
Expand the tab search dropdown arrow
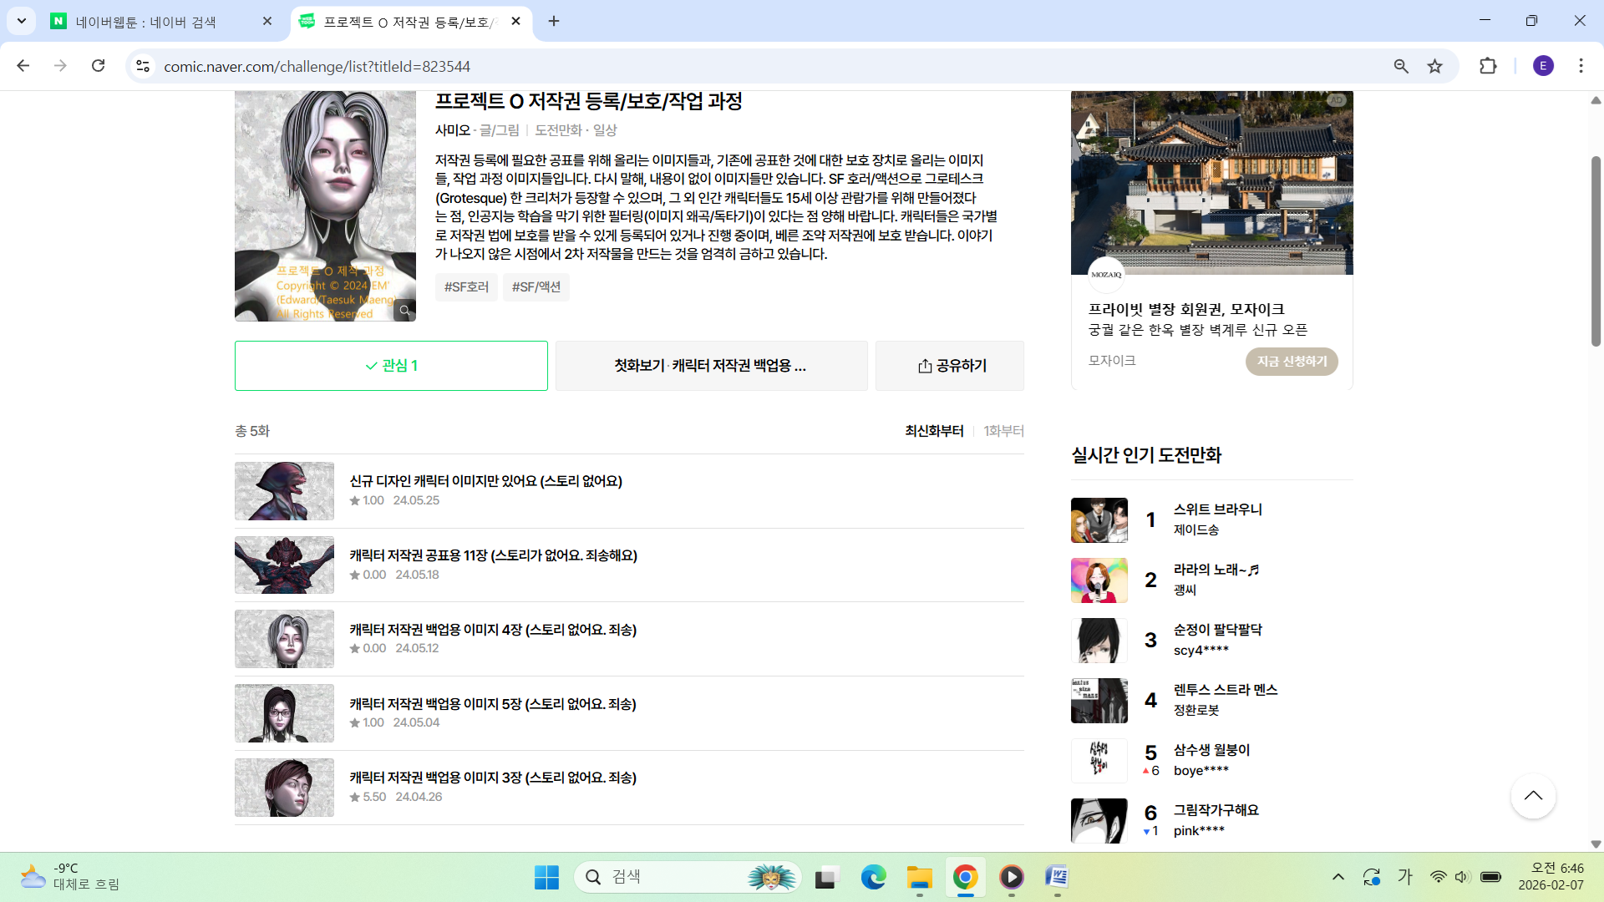point(21,21)
